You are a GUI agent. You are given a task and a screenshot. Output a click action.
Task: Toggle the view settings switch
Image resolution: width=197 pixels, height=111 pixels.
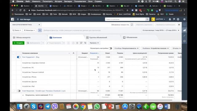(110, 48)
